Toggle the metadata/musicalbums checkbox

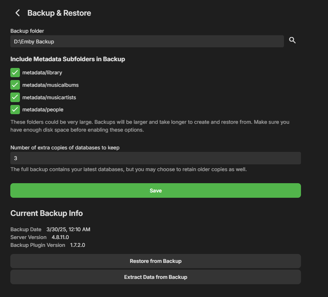pos(15,85)
